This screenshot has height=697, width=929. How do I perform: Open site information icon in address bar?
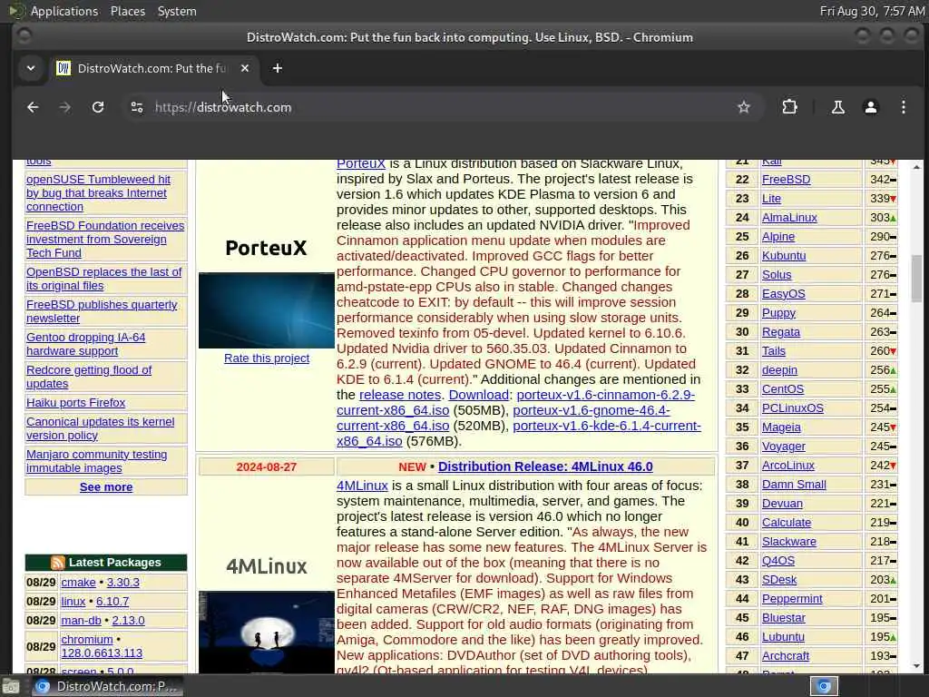coord(137,107)
